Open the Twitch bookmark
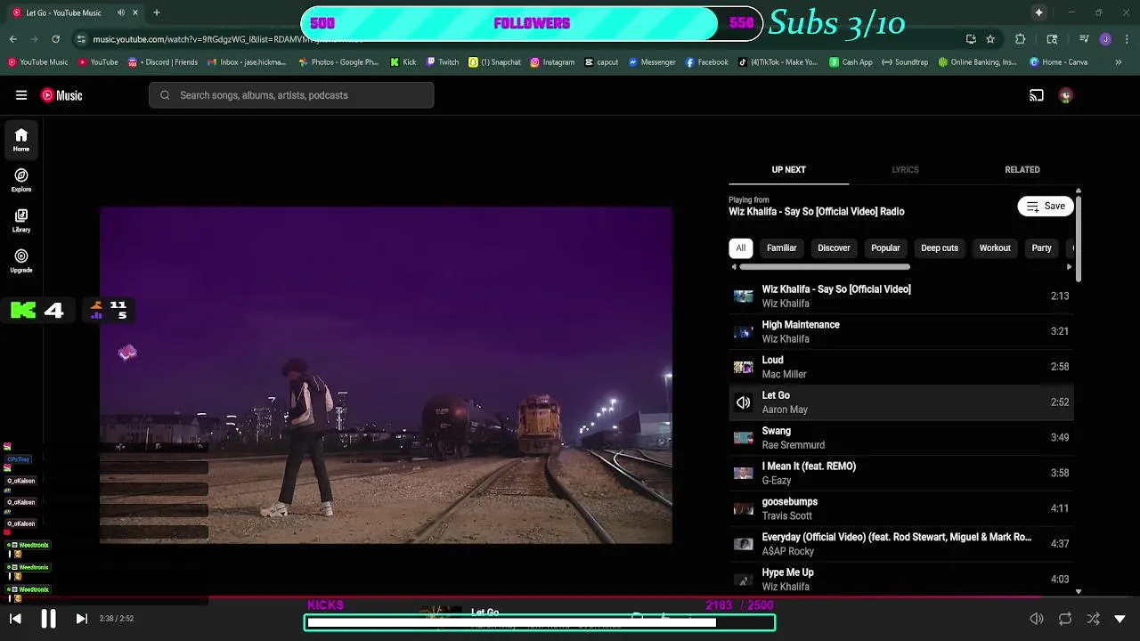The height and width of the screenshot is (641, 1140). [443, 62]
